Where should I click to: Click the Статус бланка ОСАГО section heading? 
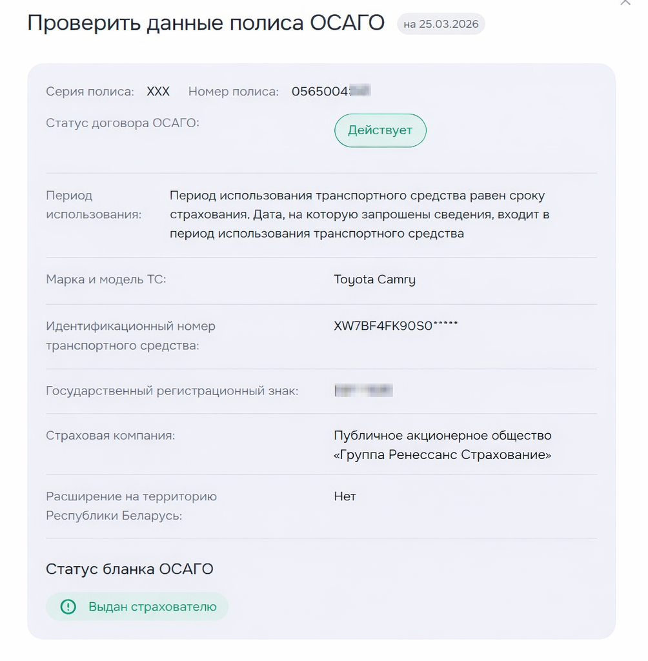(128, 569)
